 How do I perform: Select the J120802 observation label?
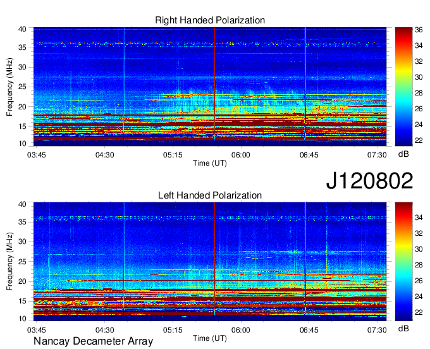click(369, 181)
